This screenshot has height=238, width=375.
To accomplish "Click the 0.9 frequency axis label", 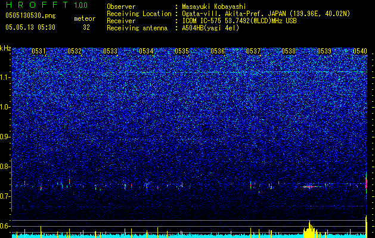I will tap(5, 137).
